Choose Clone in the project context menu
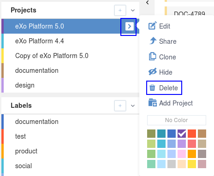The height and width of the screenshot is (176, 214). [162, 57]
